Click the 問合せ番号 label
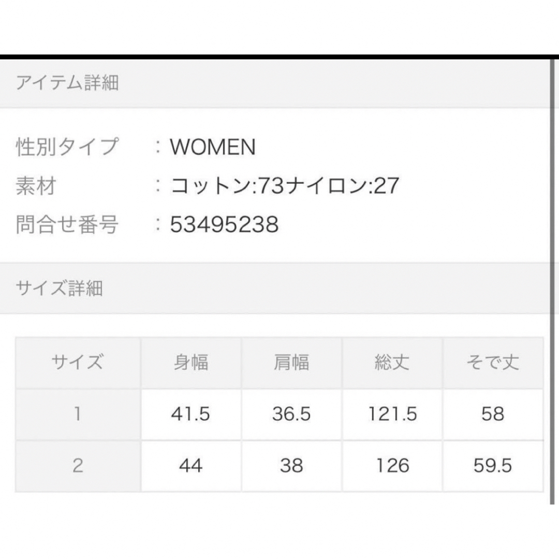The height and width of the screenshot is (559, 559). [x=67, y=225]
